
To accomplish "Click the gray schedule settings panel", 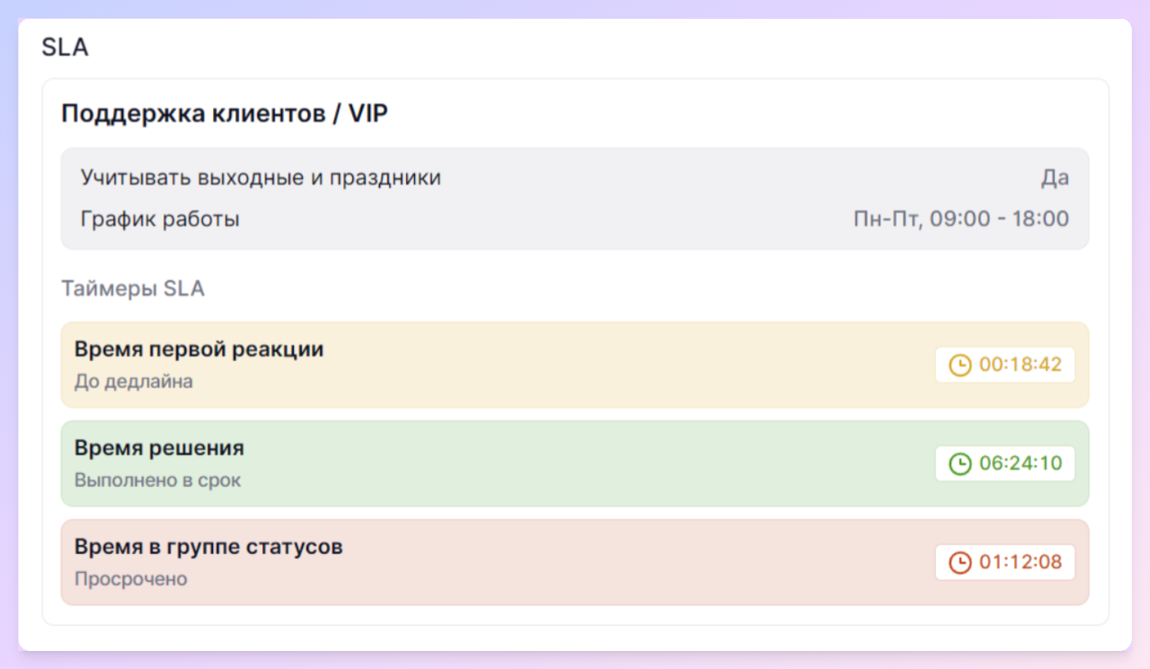I will click(x=575, y=198).
